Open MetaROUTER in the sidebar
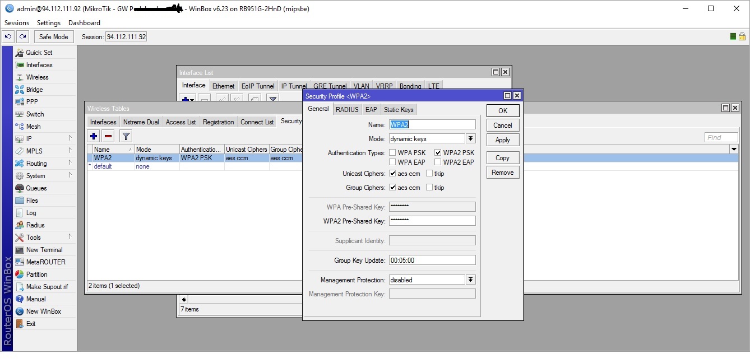The height and width of the screenshot is (363, 750). 45,262
